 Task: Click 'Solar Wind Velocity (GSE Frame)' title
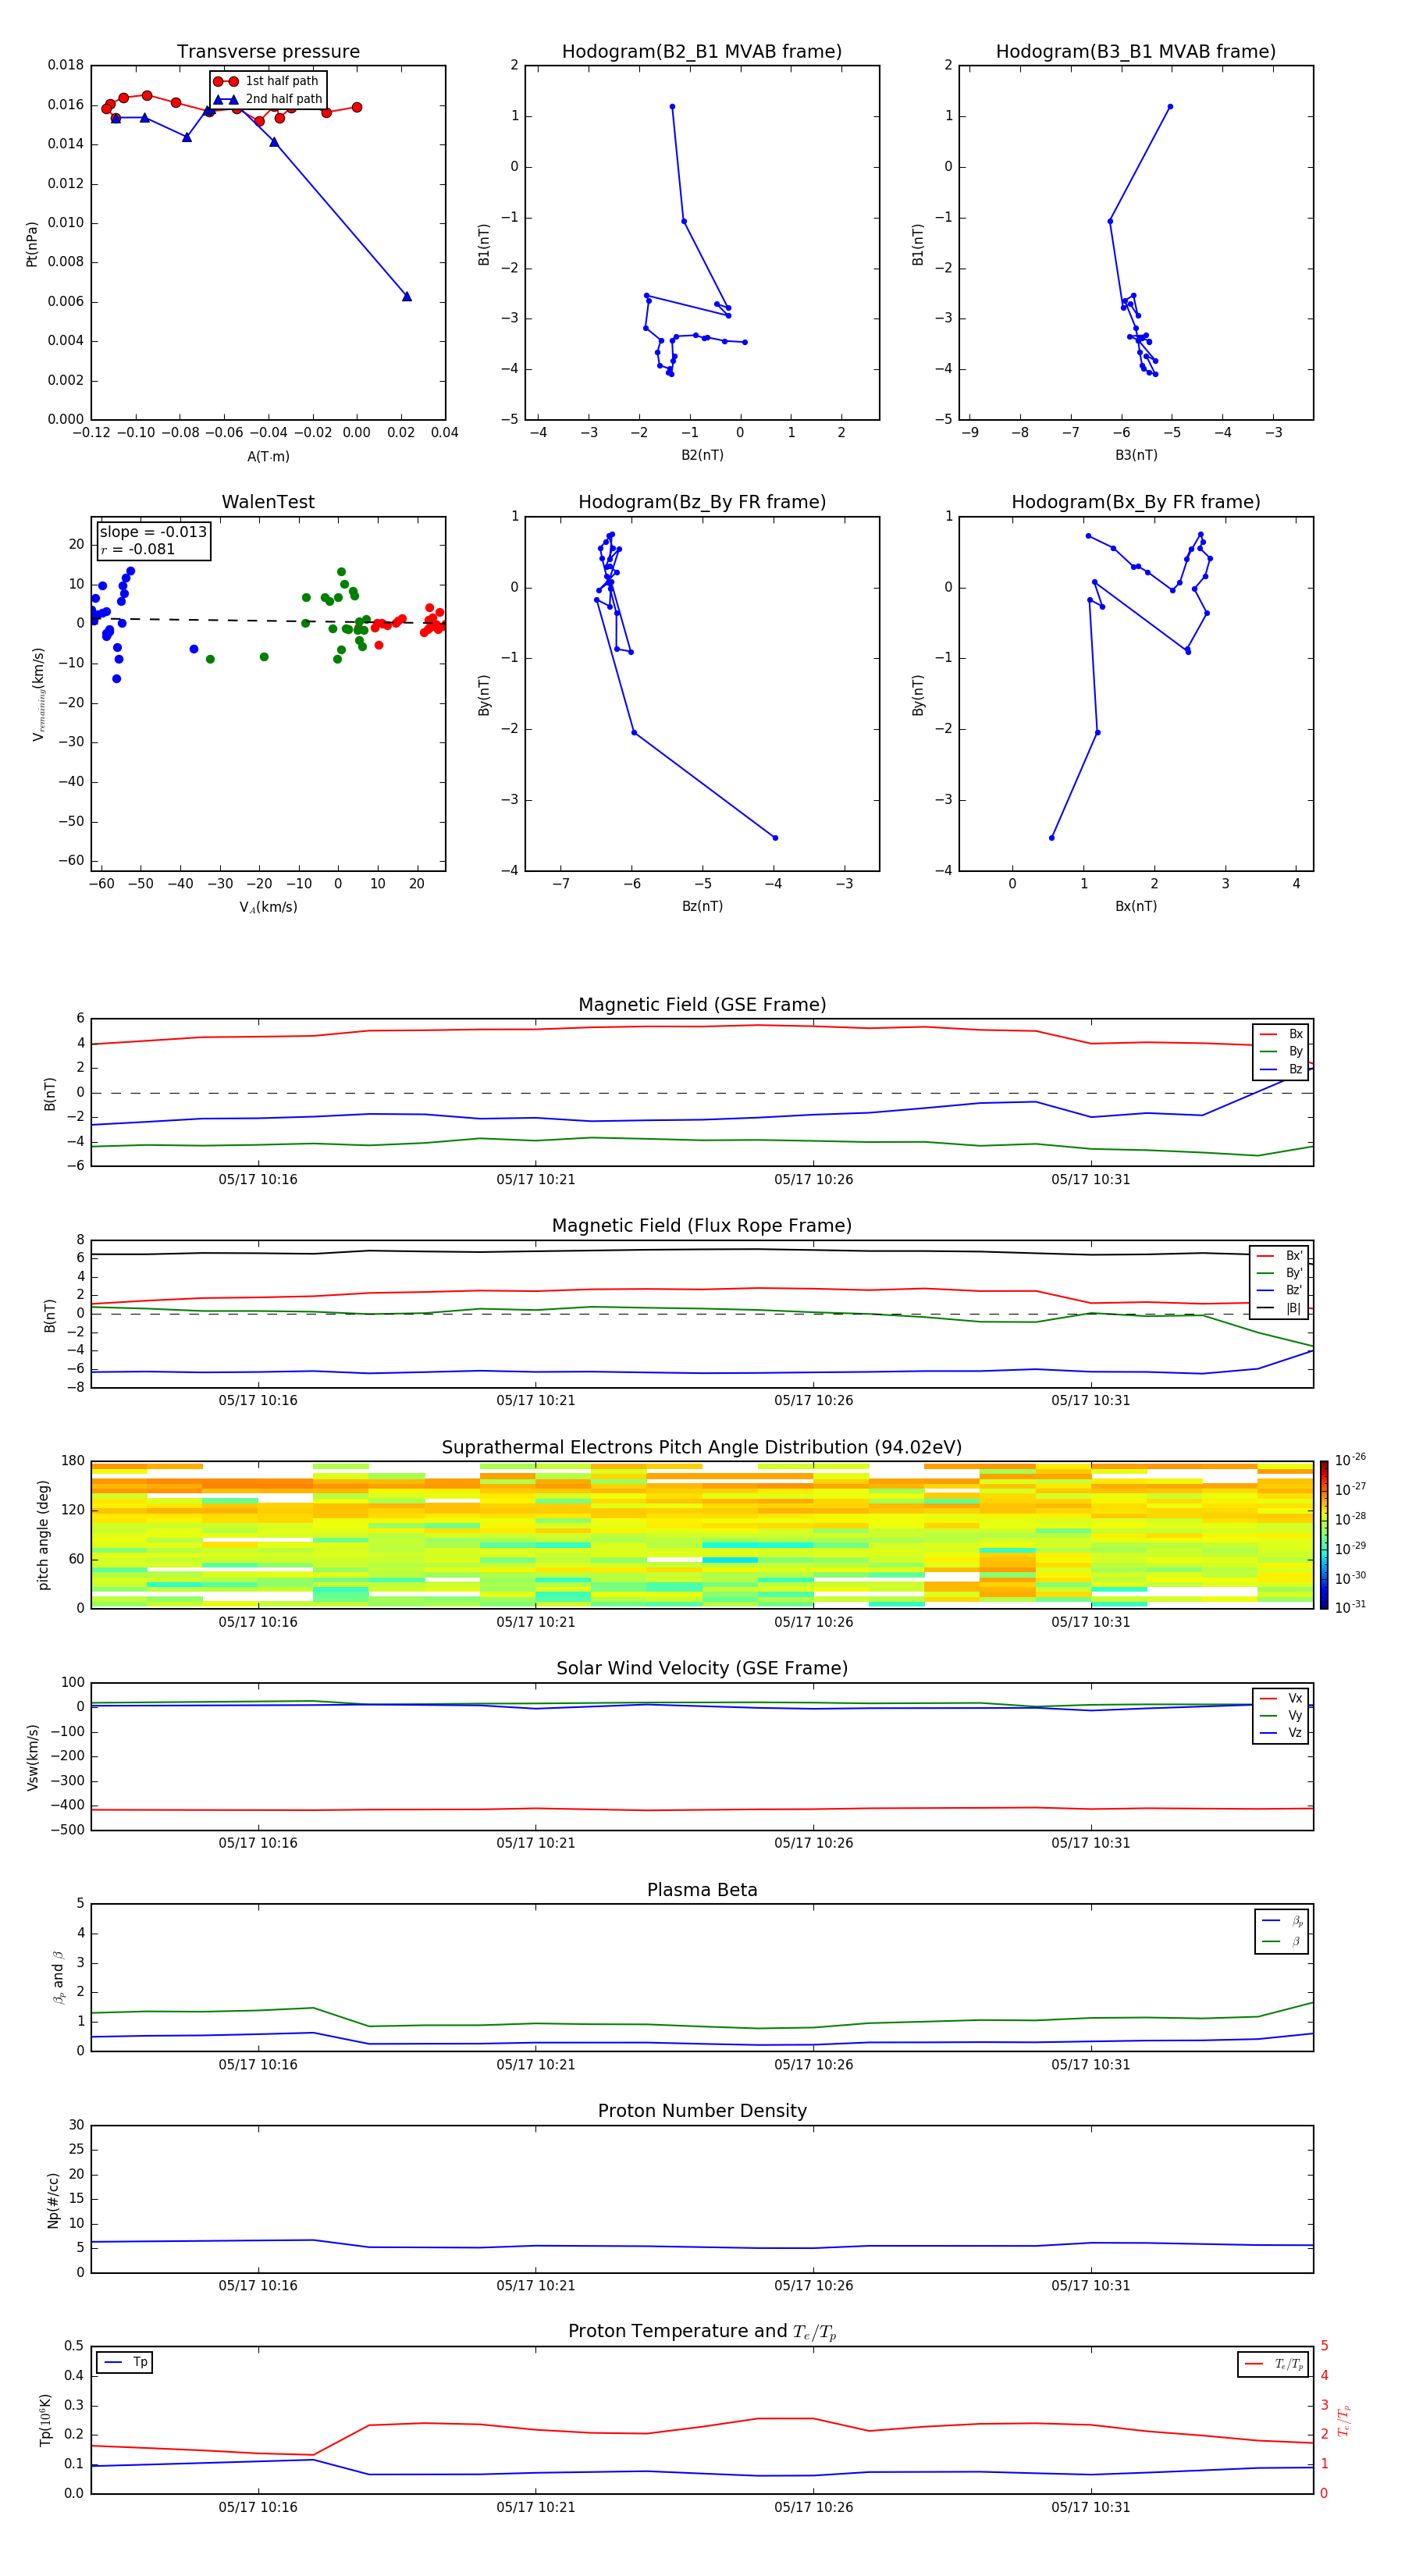[702, 1668]
